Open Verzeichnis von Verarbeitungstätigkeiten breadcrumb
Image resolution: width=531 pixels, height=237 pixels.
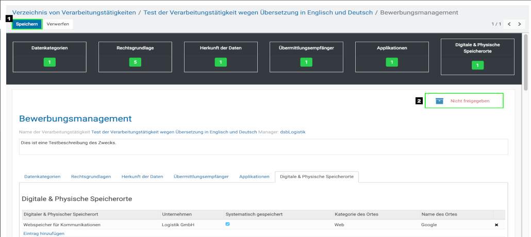coord(74,12)
